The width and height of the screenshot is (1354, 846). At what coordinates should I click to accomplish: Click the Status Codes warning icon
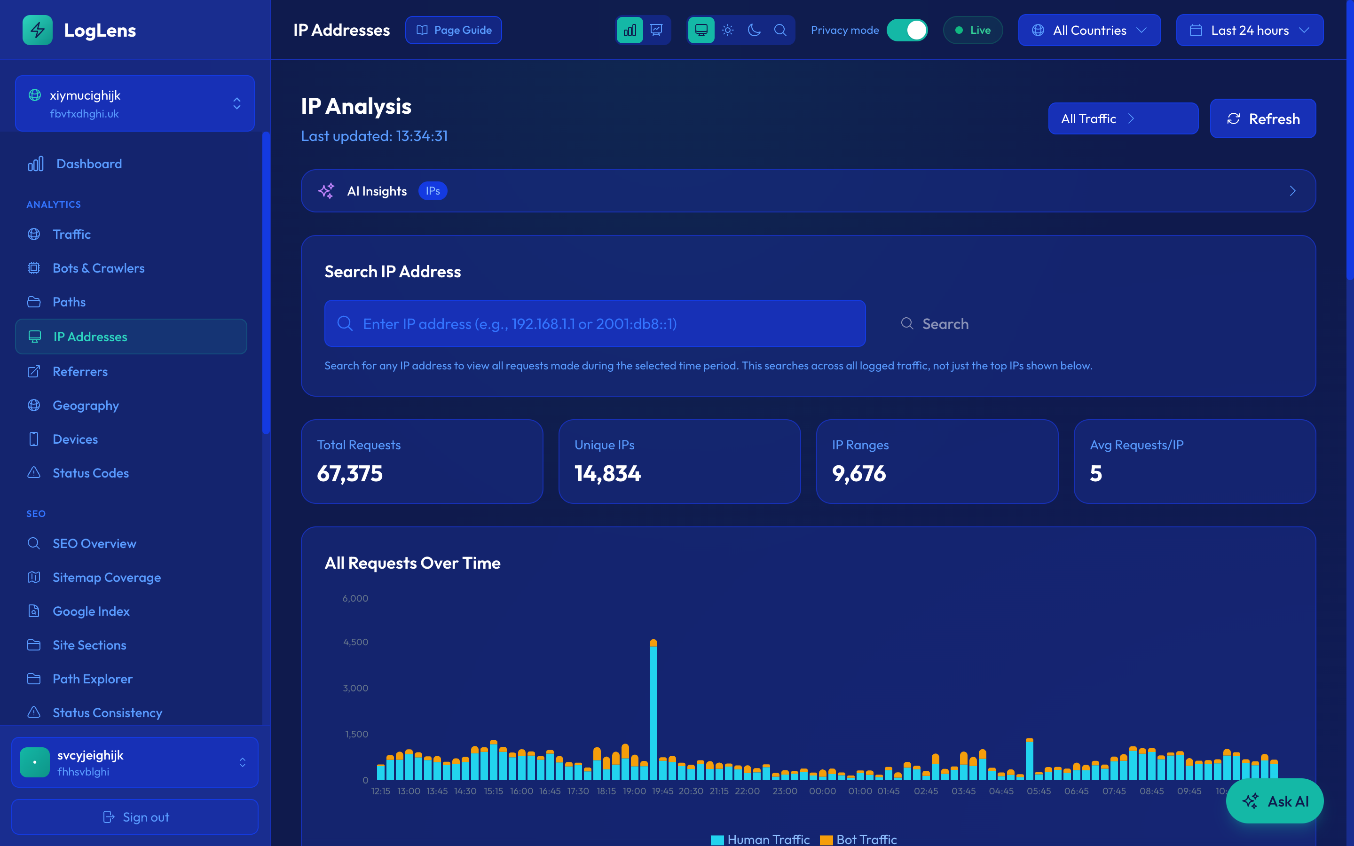point(34,473)
